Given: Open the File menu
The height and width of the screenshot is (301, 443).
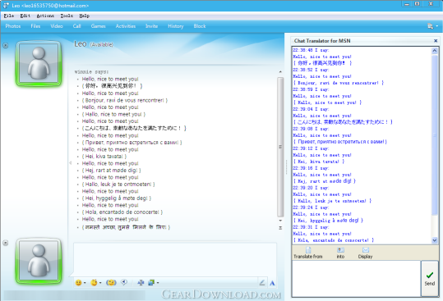Looking at the screenshot, I should coord(9,16).
